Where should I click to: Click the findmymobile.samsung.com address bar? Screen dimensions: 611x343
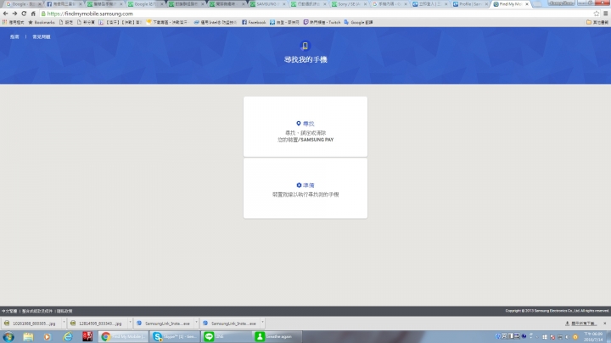[x=316, y=14]
